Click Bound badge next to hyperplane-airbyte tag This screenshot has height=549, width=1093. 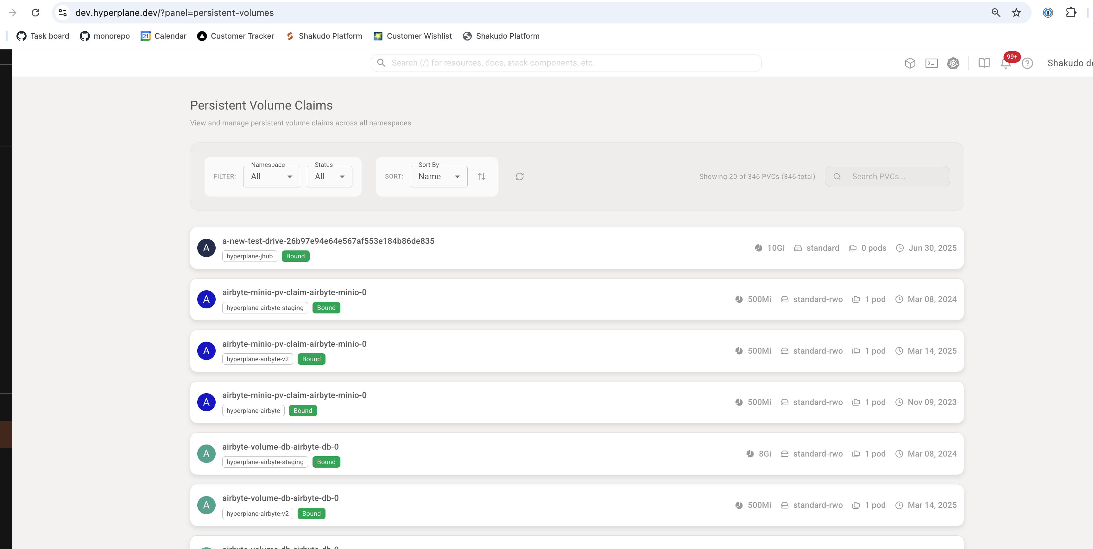[303, 411]
